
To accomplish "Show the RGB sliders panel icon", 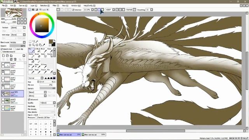I will [33, 10].
